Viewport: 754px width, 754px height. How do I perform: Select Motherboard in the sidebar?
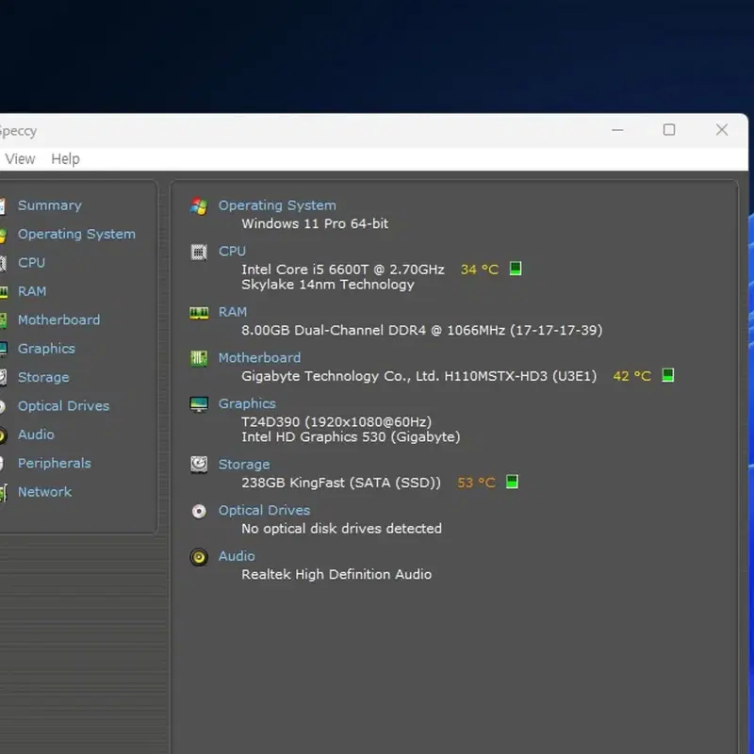(58, 320)
